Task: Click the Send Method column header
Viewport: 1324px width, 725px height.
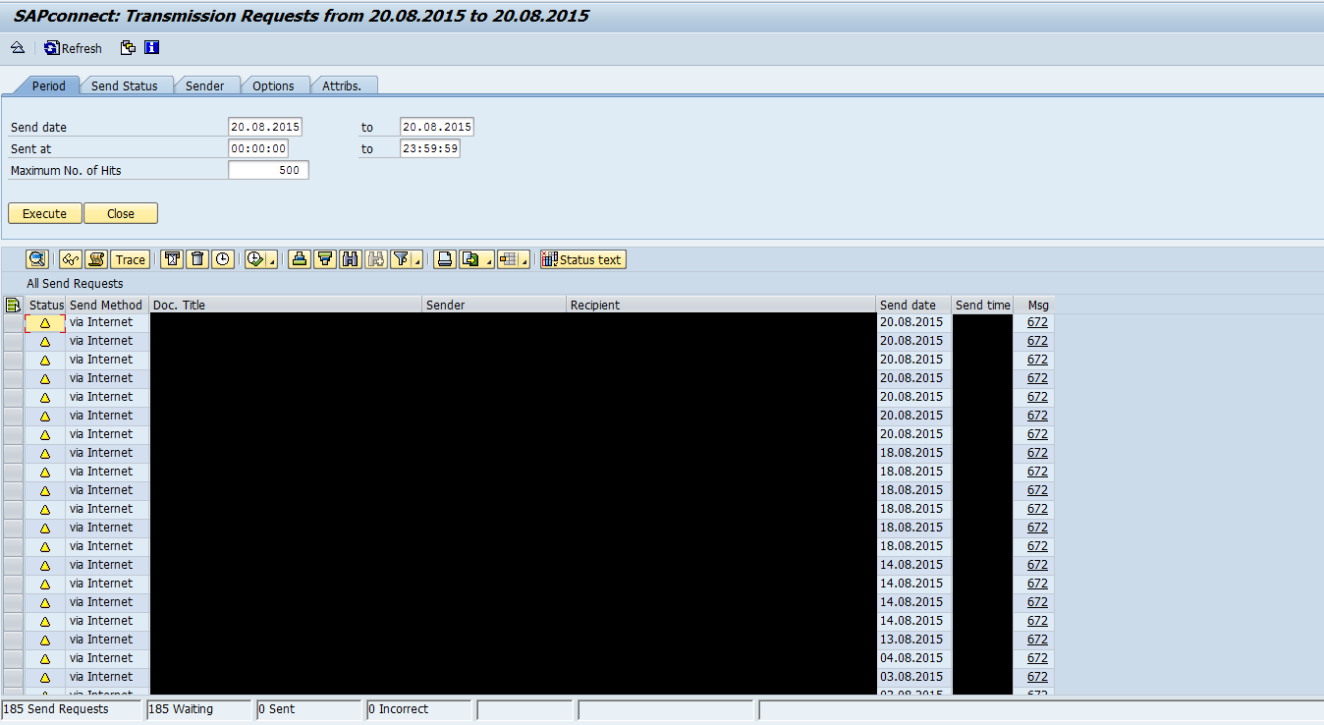Action: (107, 305)
